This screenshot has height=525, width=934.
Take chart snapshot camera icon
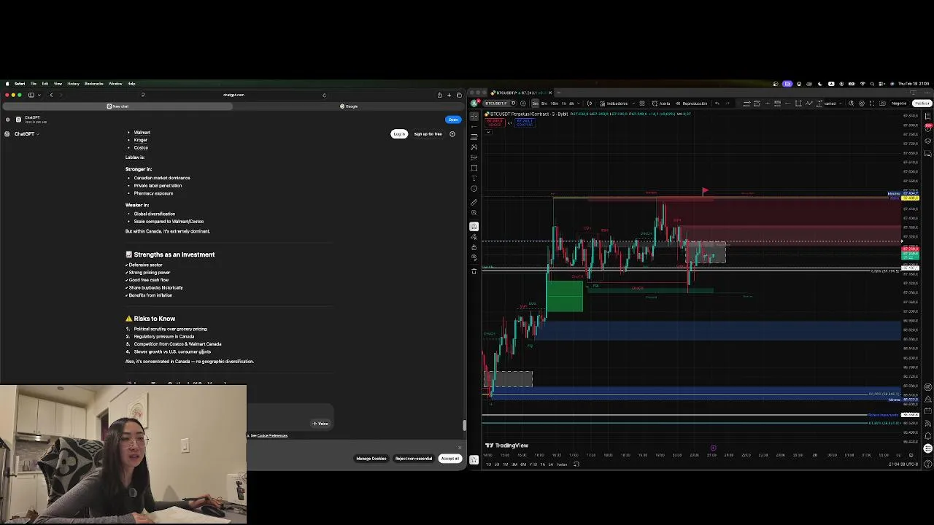pyautogui.click(x=882, y=104)
